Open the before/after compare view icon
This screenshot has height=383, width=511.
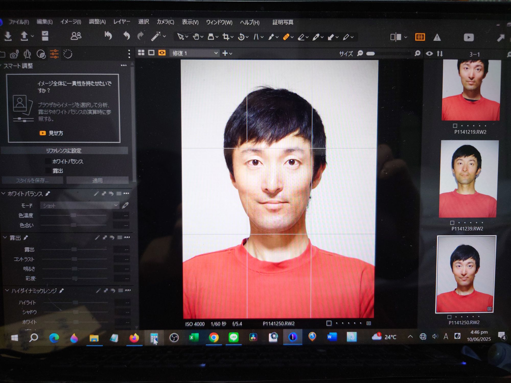[396, 37]
